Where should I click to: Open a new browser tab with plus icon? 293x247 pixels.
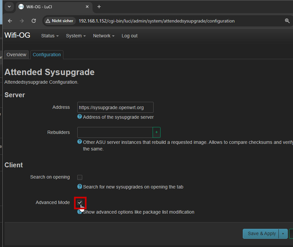click(99, 7)
